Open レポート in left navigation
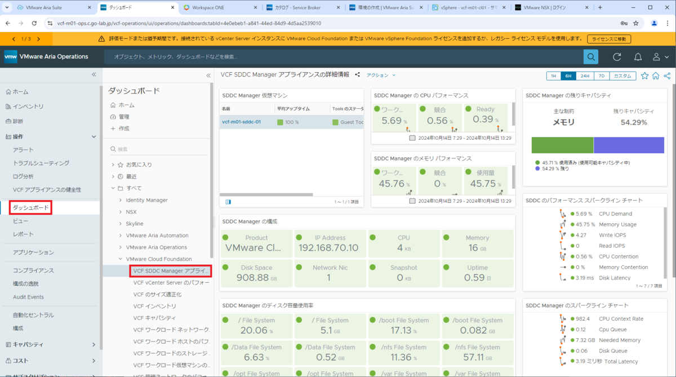This screenshot has height=377, width=676. point(23,234)
